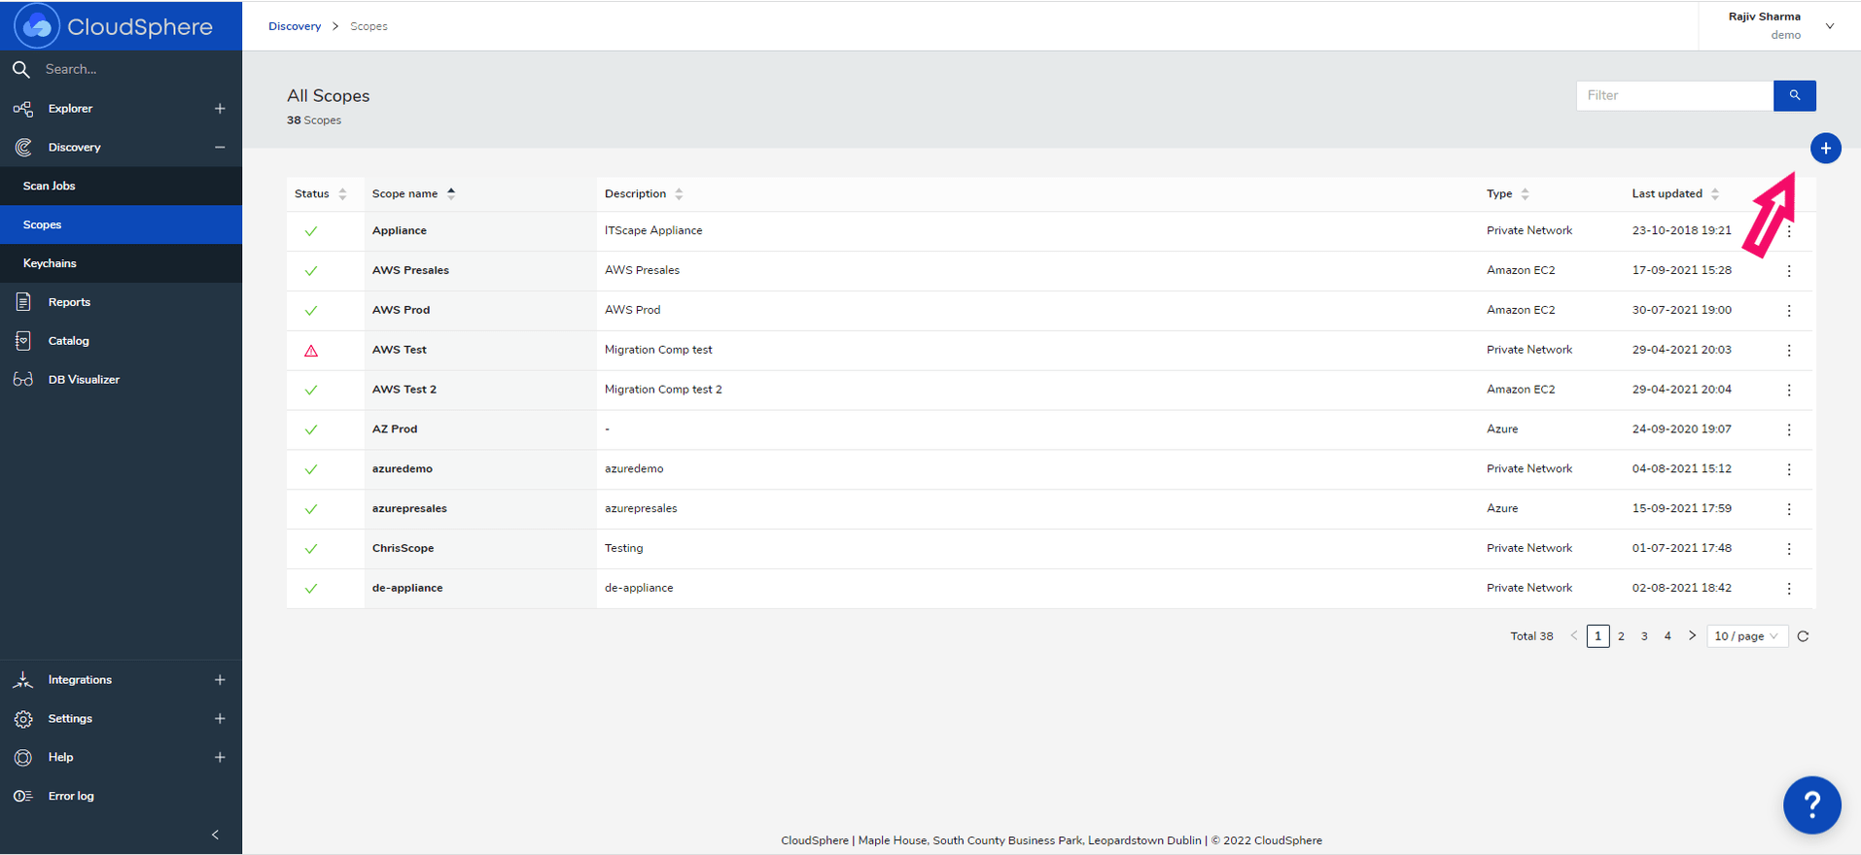Click the Integrations icon in the sidebar
1861x855 pixels.
(23, 680)
